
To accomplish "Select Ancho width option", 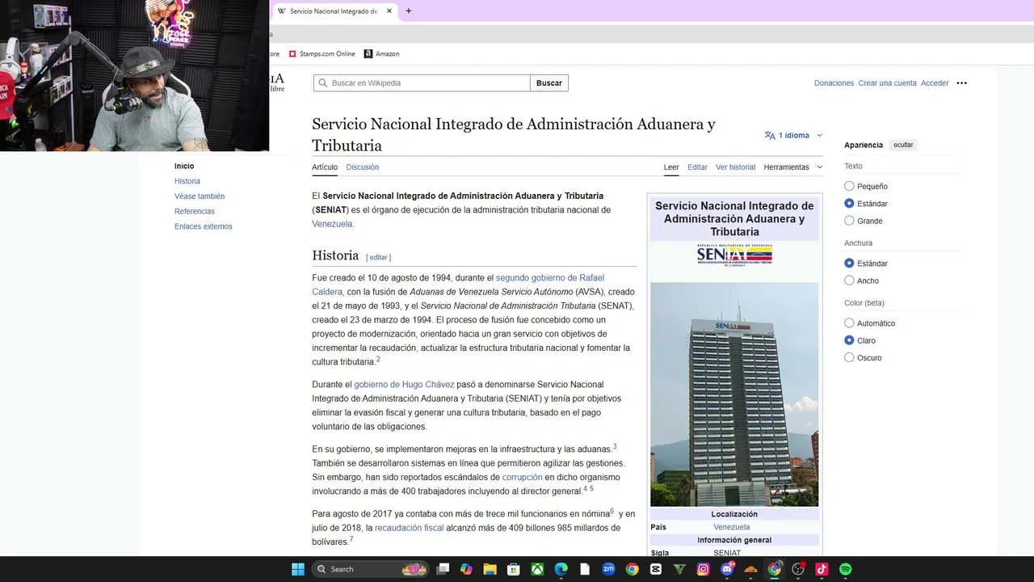I will (x=849, y=280).
